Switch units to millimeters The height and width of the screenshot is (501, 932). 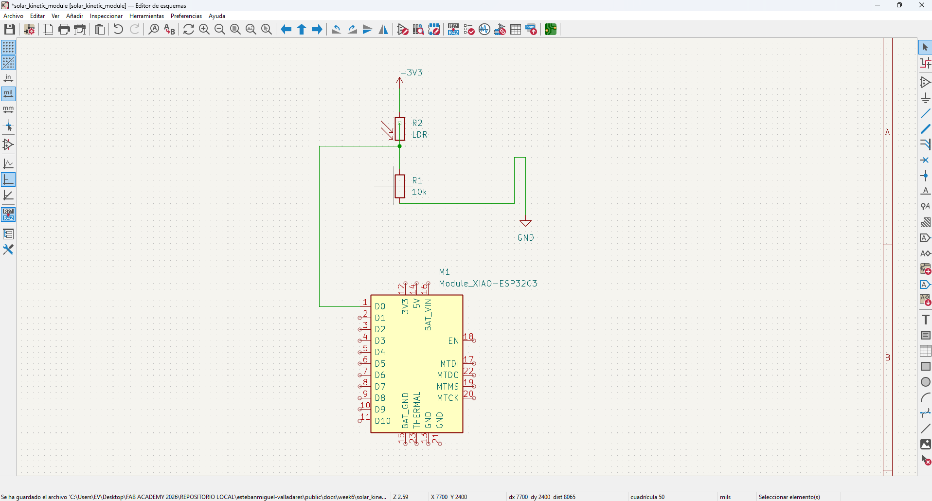pyautogui.click(x=8, y=109)
